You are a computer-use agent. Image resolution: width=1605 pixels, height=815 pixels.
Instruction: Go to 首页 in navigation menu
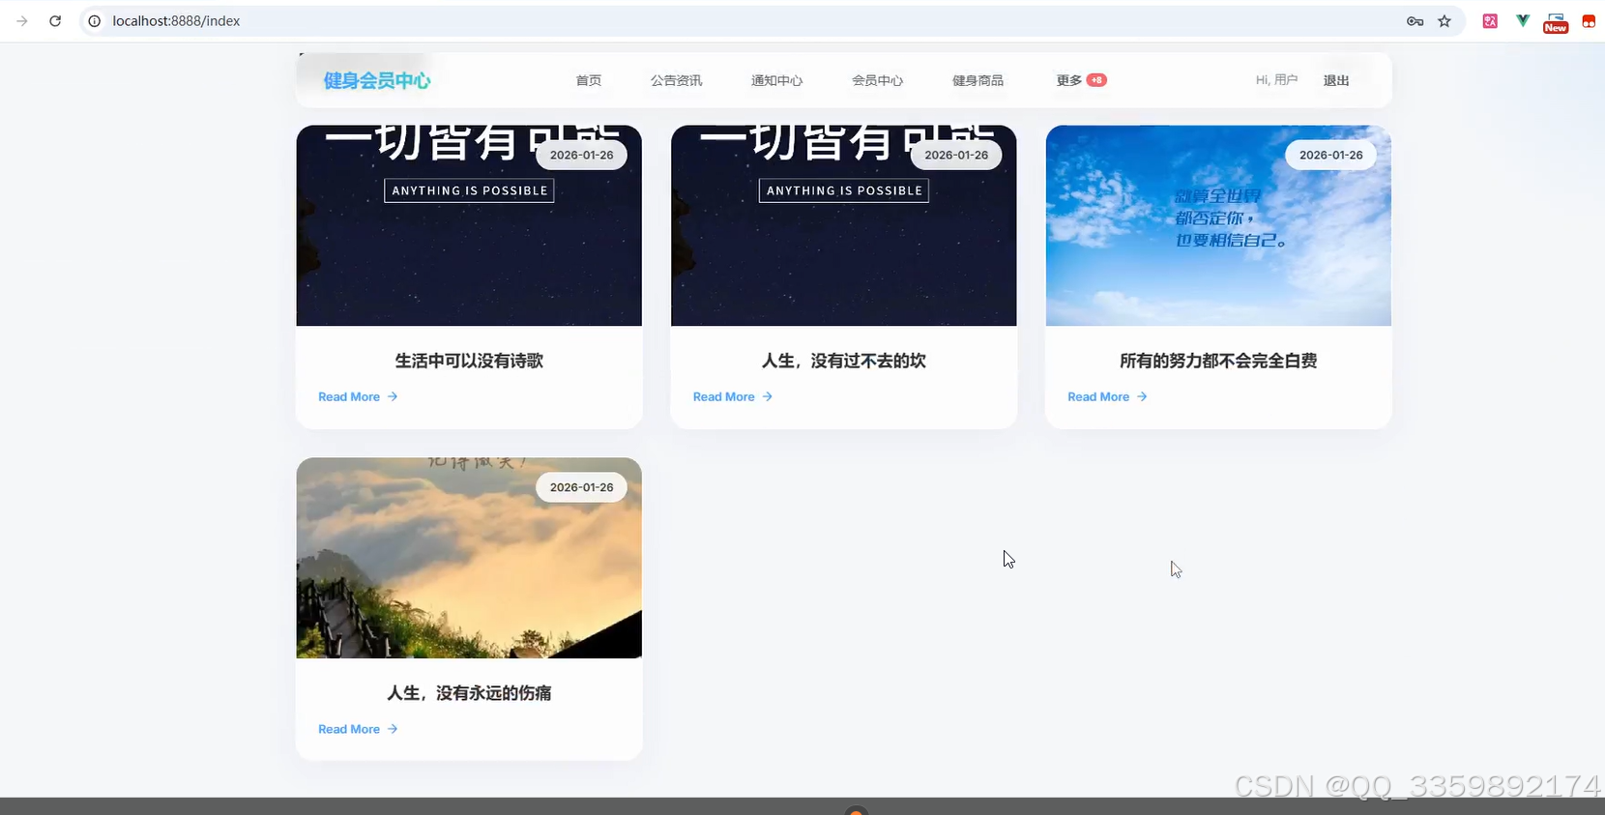(589, 80)
